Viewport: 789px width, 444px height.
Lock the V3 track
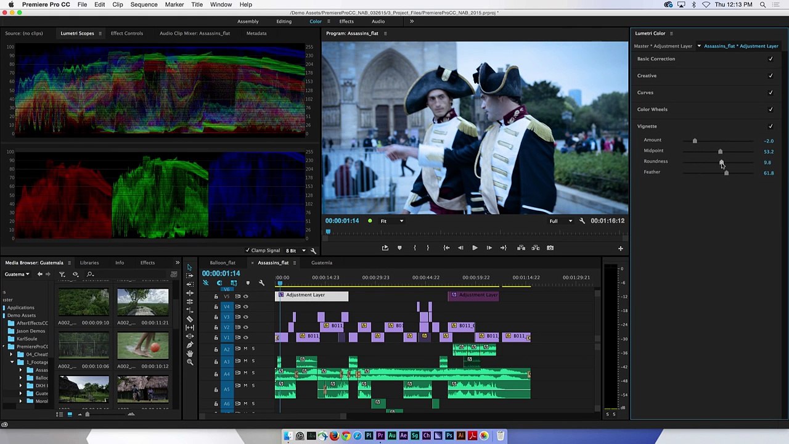pos(216,317)
